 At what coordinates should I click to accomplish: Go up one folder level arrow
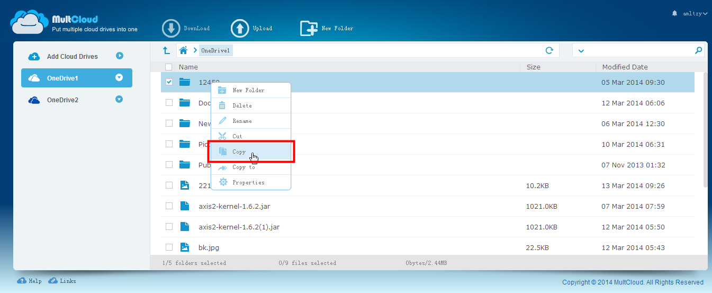pyautogui.click(x=166, y=50)
